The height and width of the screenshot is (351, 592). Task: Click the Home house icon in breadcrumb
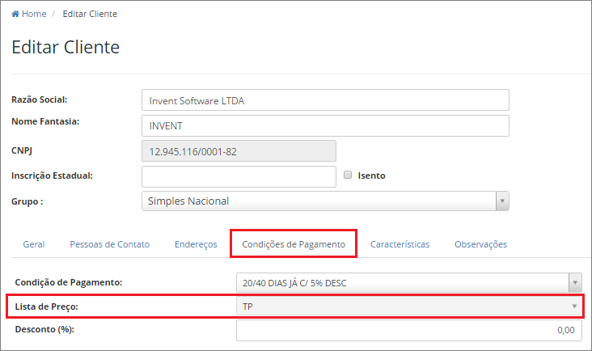coord(15,14)
